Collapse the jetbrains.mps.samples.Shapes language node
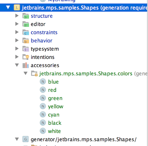 [8, 8]
